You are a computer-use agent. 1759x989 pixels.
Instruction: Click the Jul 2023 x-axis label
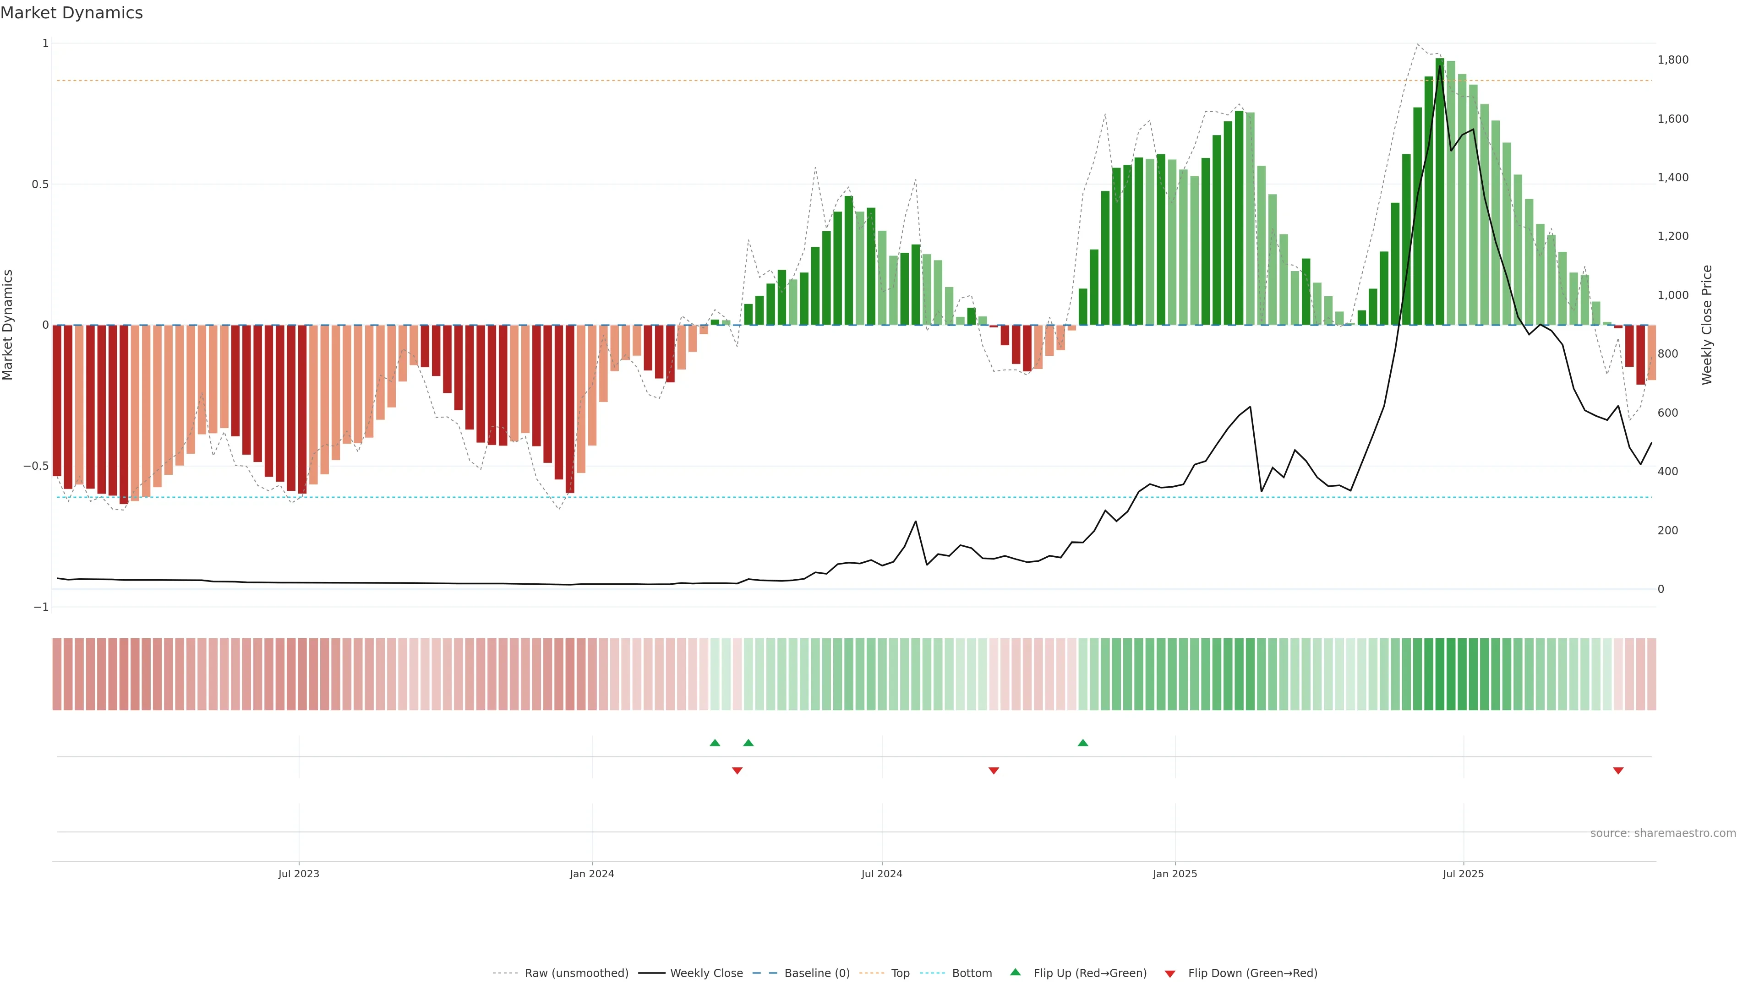tap(298, 874)
